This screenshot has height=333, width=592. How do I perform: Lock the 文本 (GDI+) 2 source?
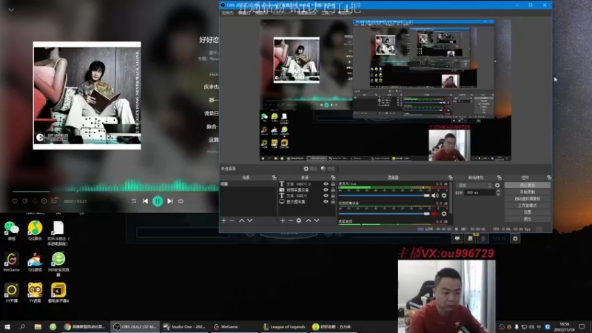point(332,184)
